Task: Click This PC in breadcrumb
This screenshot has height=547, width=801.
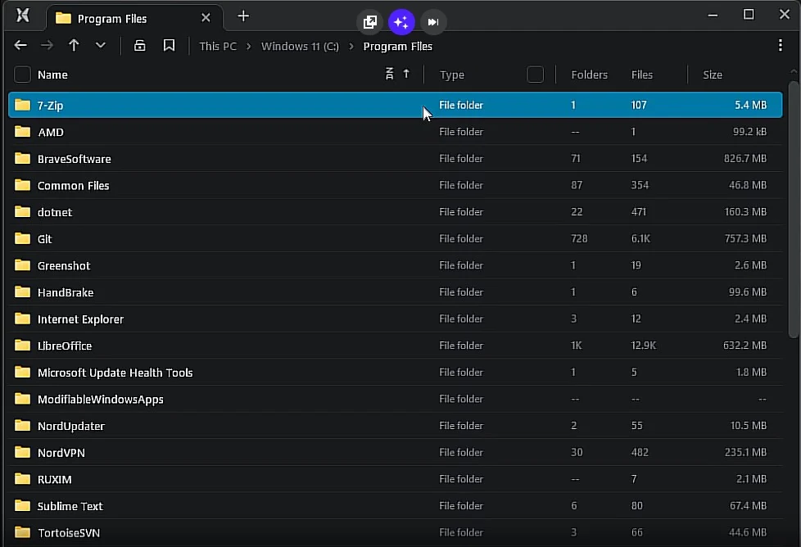Action: tap(218, 47)
